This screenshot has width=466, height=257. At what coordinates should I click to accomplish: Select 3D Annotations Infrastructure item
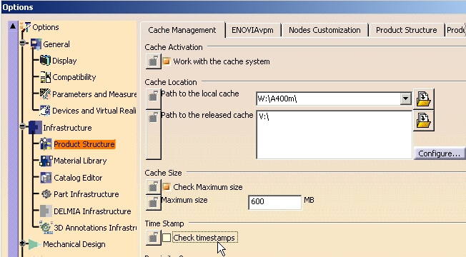tap(95, 228)
